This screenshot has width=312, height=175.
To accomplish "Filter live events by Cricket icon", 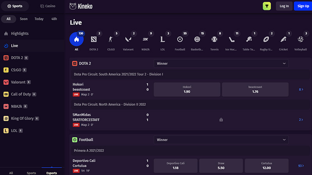I will coord(284,39).
